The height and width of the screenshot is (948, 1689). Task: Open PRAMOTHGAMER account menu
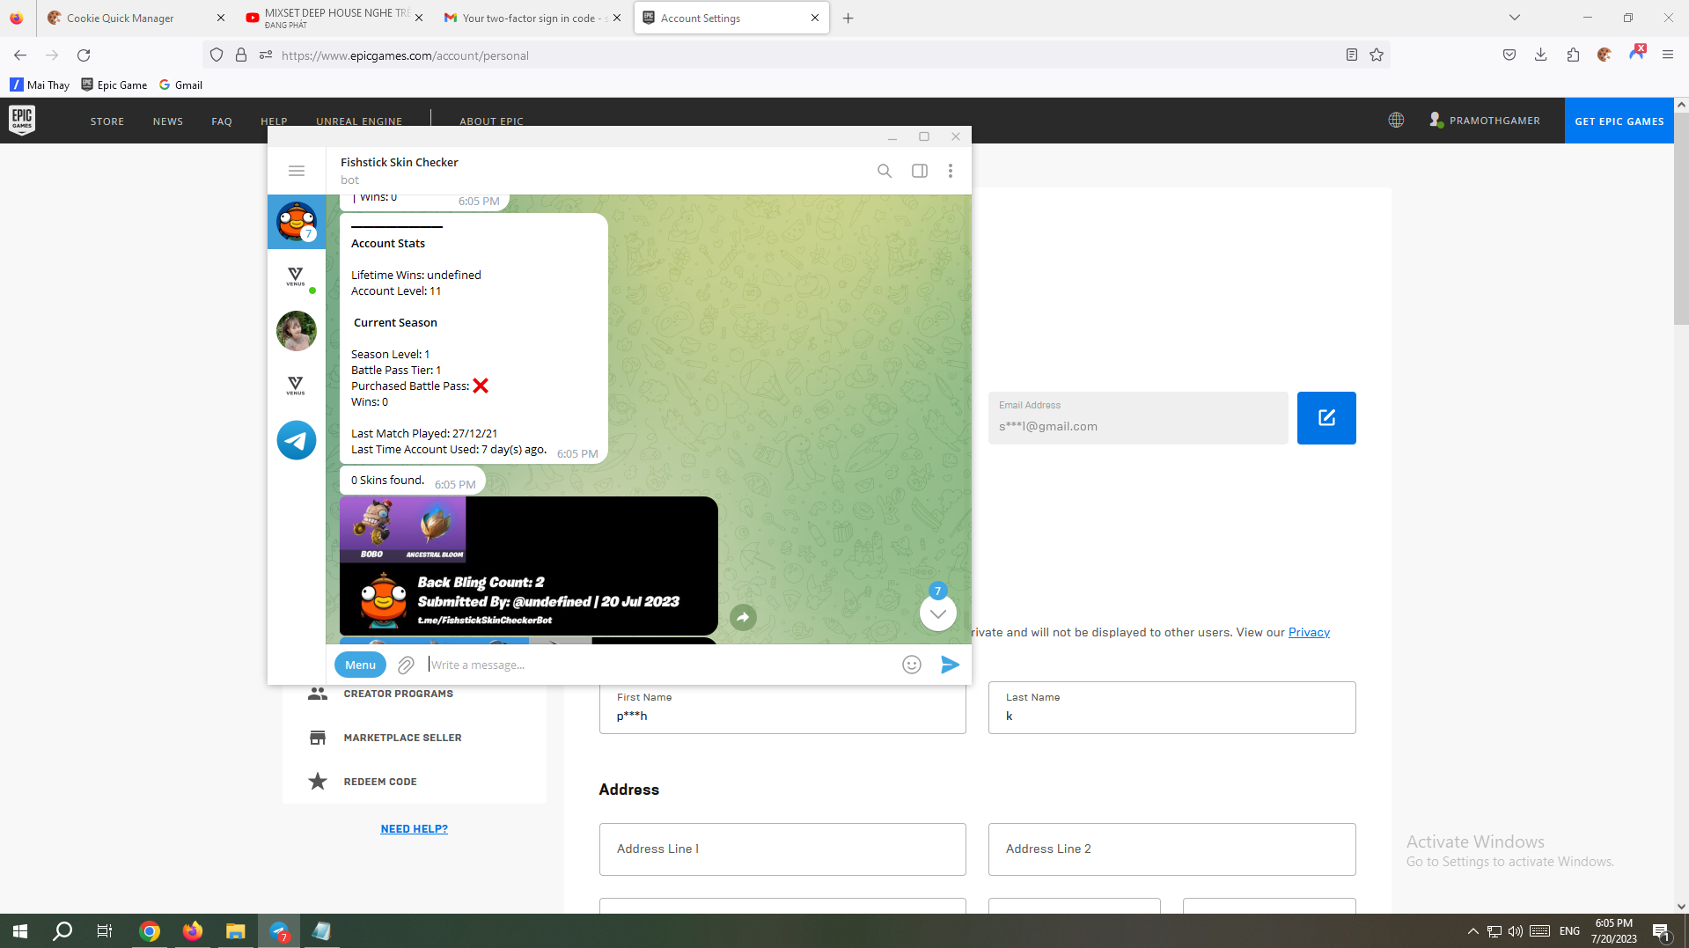click(x=1485, y=121)
